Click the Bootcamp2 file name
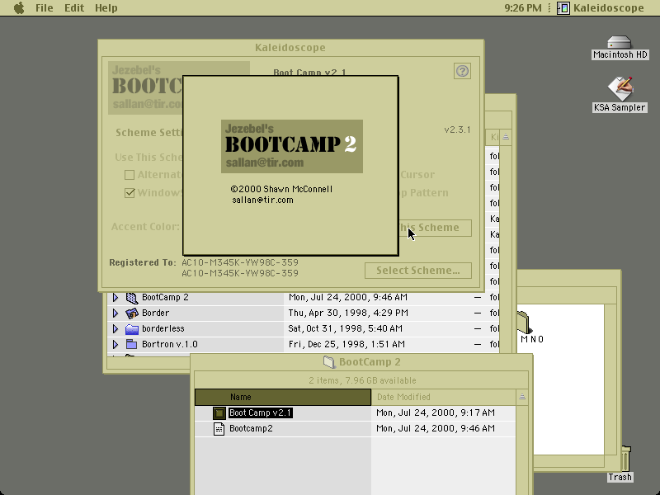Viewport: 660px width, 495px height. [251, 428]
